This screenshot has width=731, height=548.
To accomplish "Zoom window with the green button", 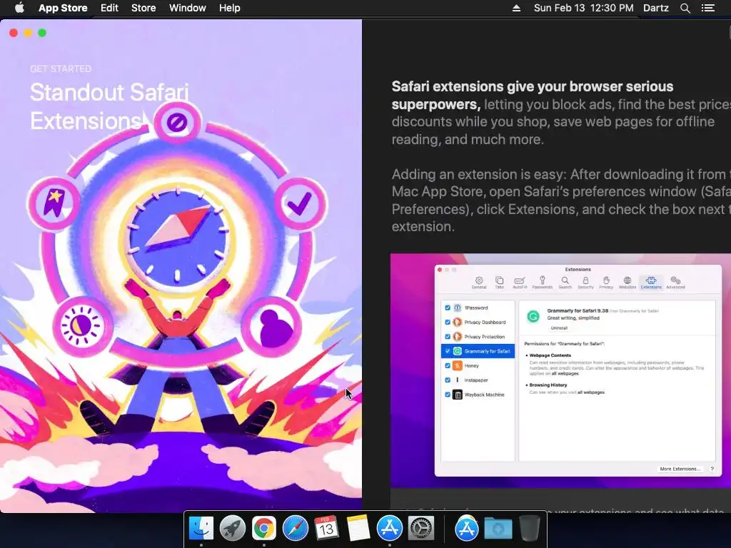I will 42,33.
